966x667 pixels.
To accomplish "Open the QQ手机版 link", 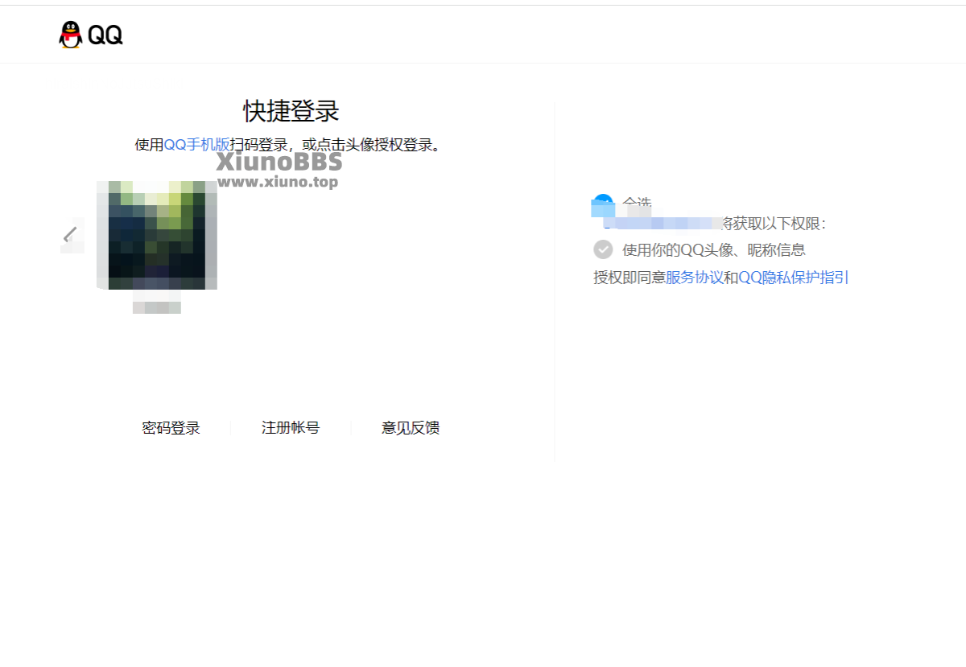I will tap(196, 145).
